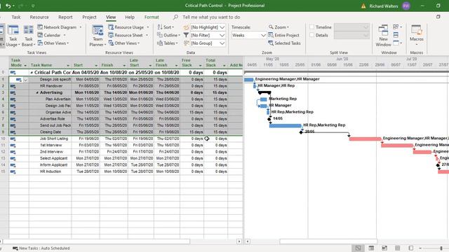Screen dimensions: 449x252
Task: Click the Report view status bar icon
Action: [x=410, y=248]
